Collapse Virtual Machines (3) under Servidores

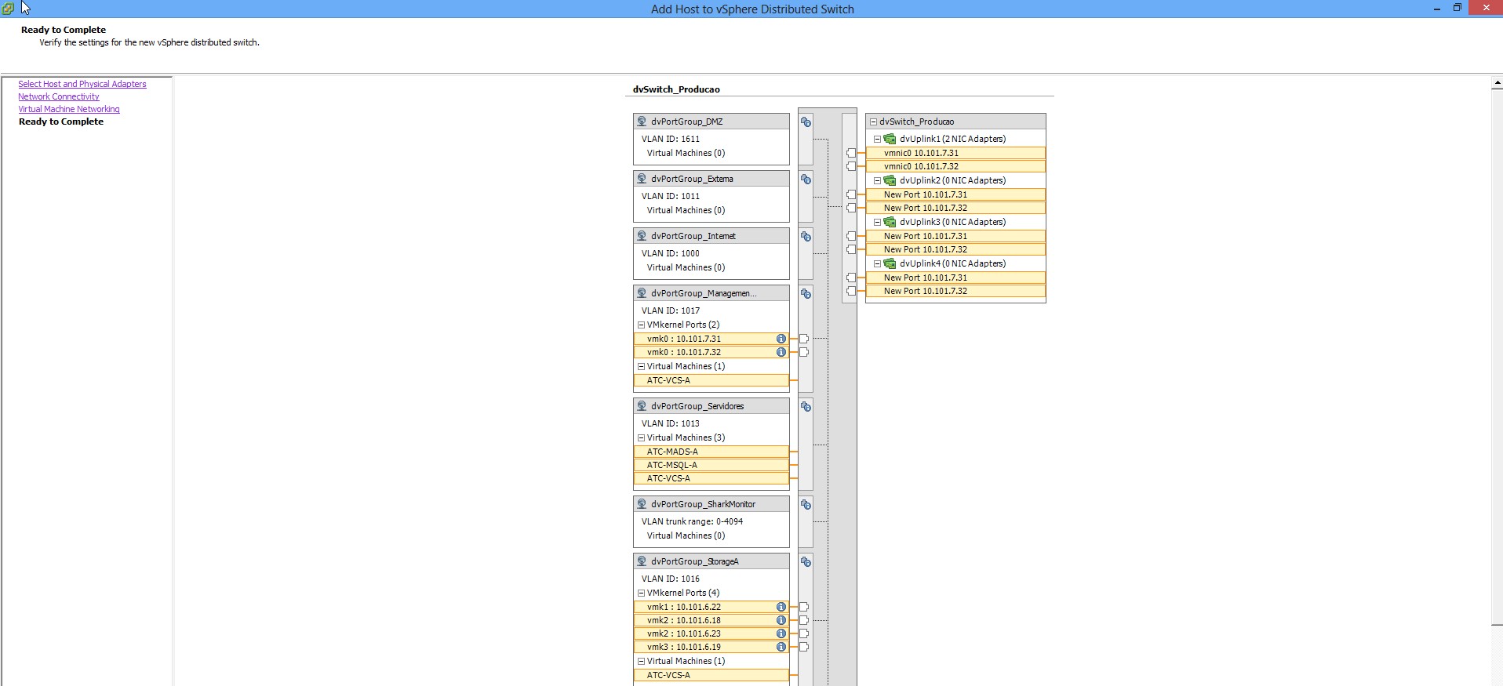pyautogui.click(x=641, y=438)
